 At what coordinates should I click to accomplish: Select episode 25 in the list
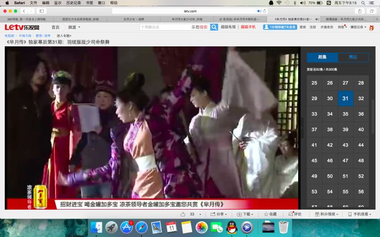click(315, 83)
